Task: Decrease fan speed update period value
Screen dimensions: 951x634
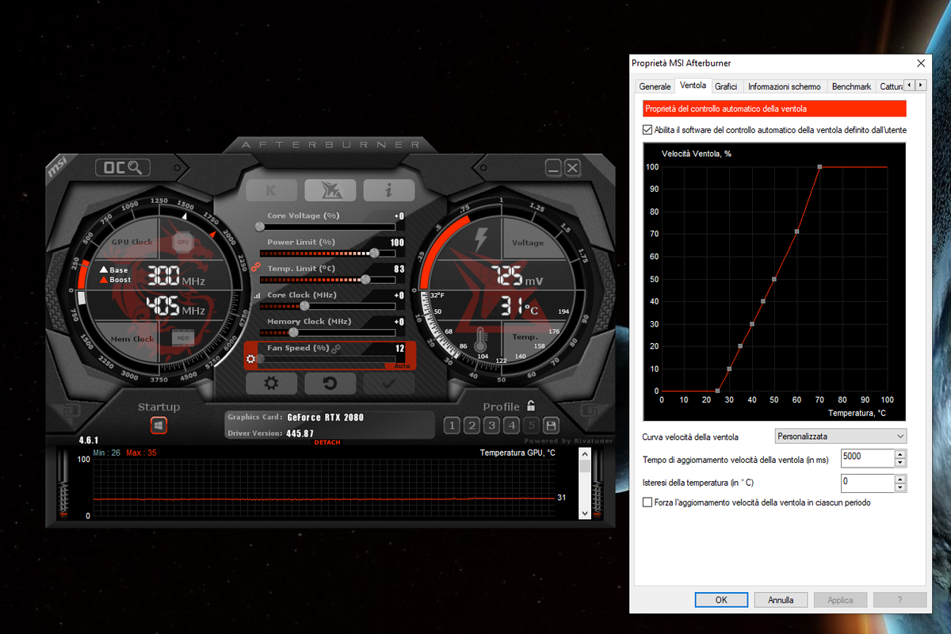Action: click(x=900, y=463)
